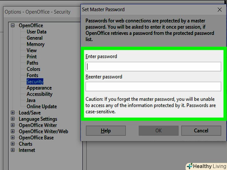Expand the Language Settings node
227x170 pixels.
click(13, 119)
